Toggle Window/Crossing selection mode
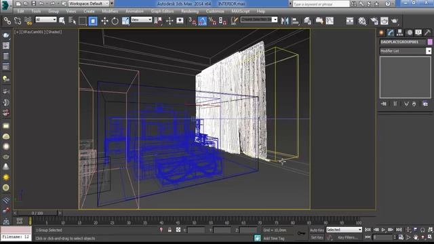This screenshot has height=244, width=434. [x=93, y=21]
